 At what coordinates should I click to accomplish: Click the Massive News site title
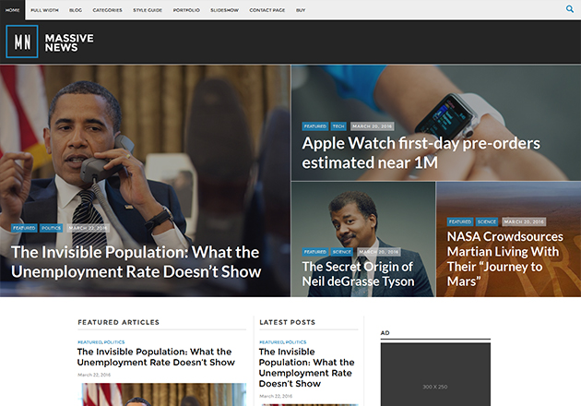click(x=69, y=42)
